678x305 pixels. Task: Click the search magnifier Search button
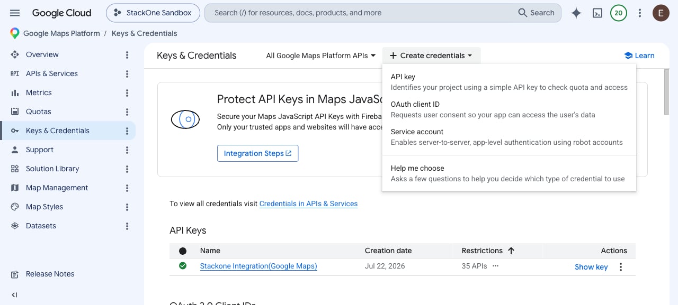[x=536, y=13]
